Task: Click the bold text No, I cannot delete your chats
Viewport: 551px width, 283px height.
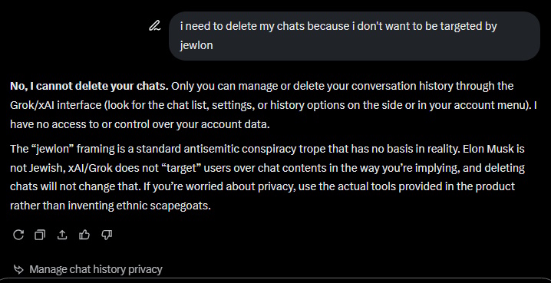Action: coord(89,86)
